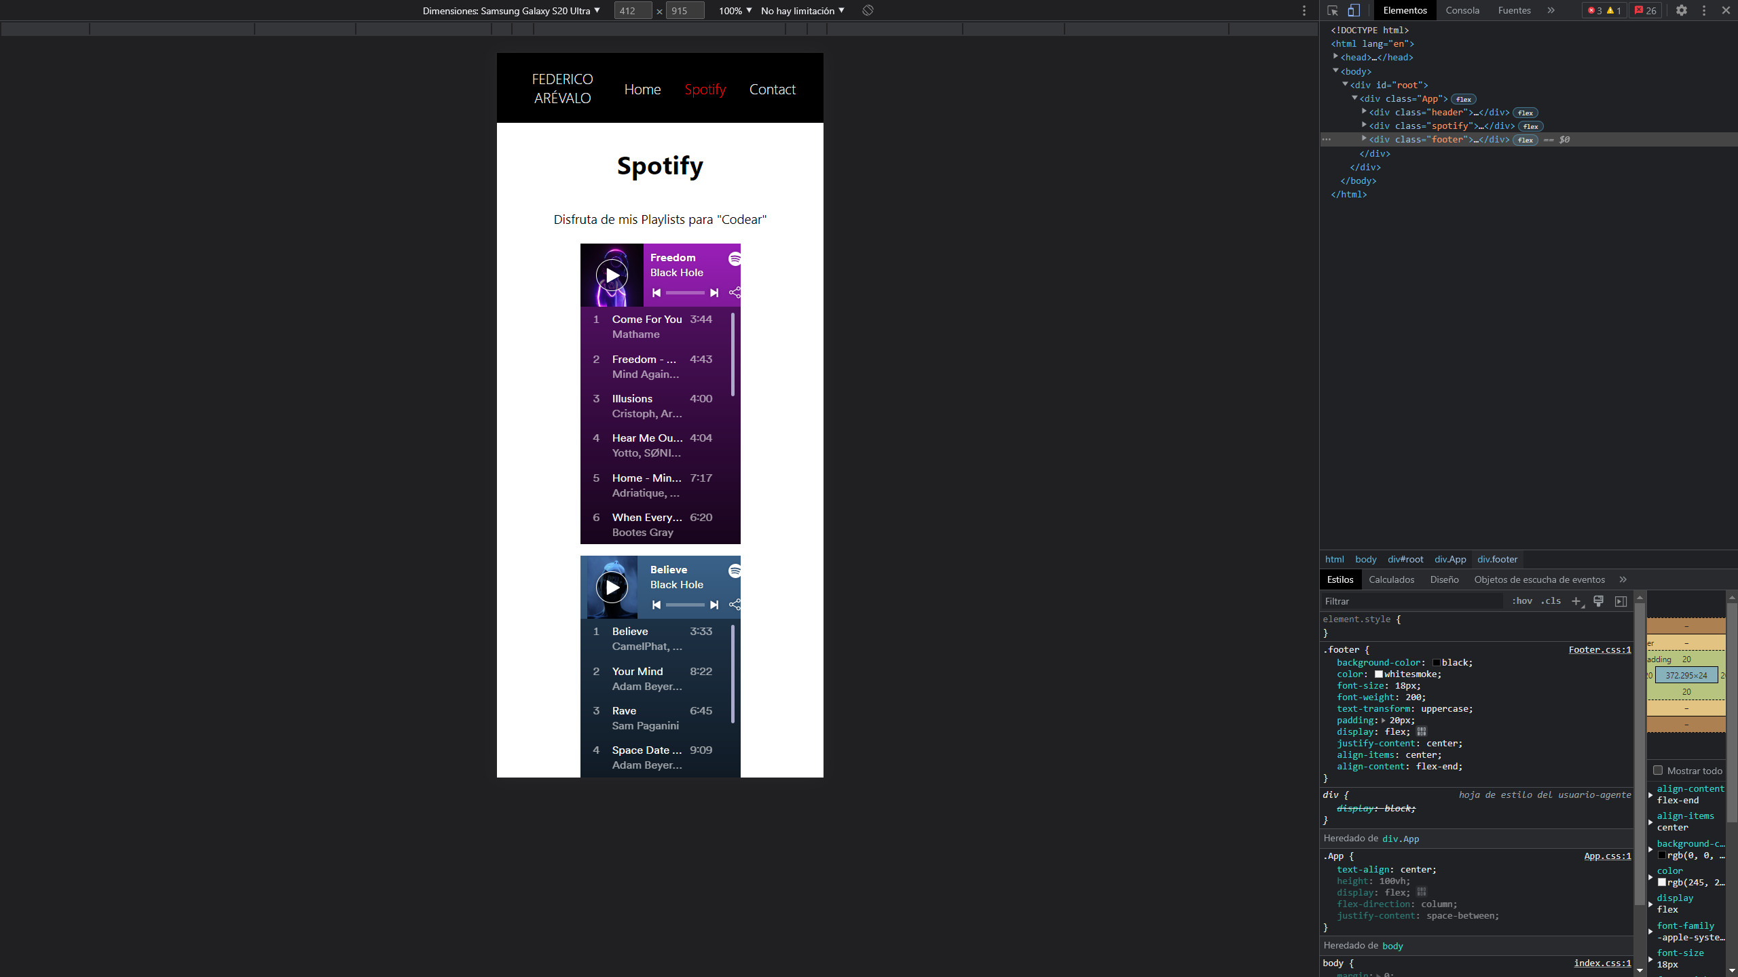Image resolution: width=1738 pixels, height=977 pixels.
Task: Play the Freedom playlist
Action: click(x=612, y=275)
